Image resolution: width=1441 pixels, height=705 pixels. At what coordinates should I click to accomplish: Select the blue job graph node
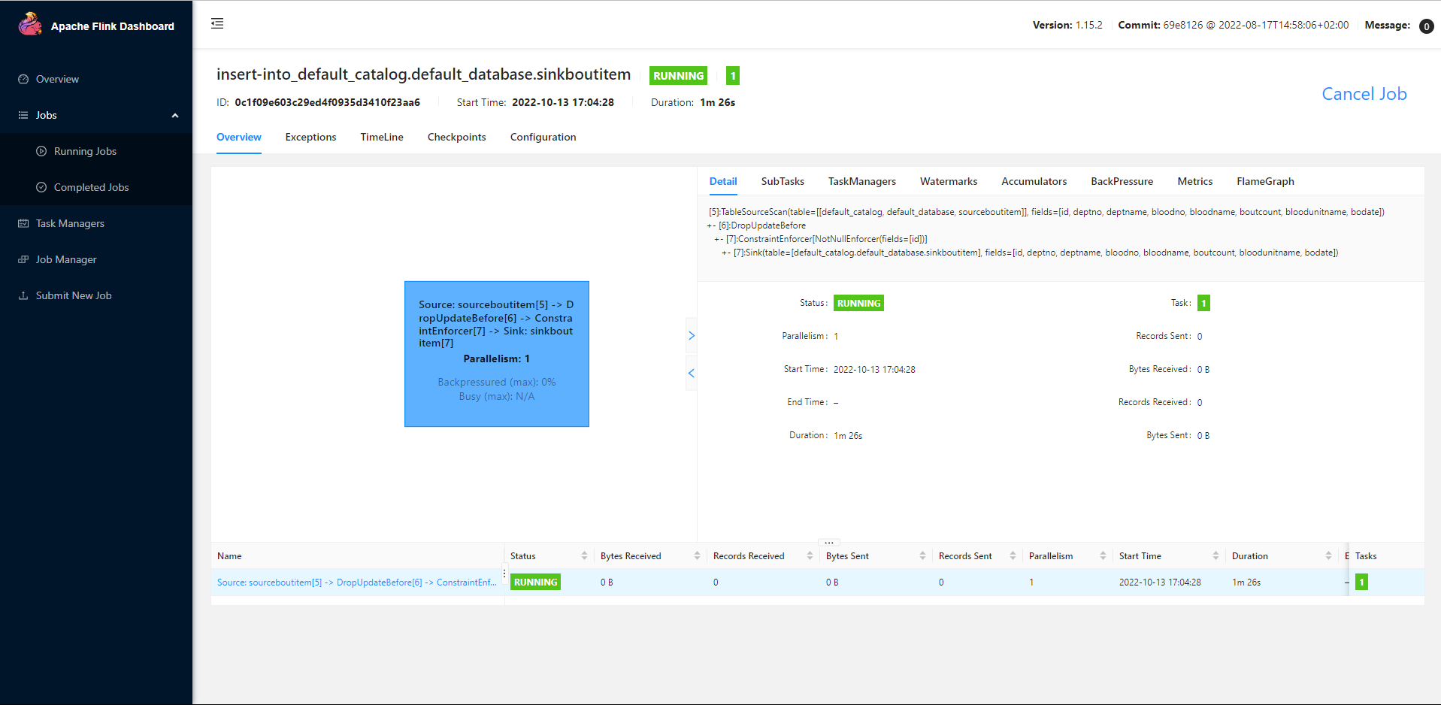coord(497,354)
